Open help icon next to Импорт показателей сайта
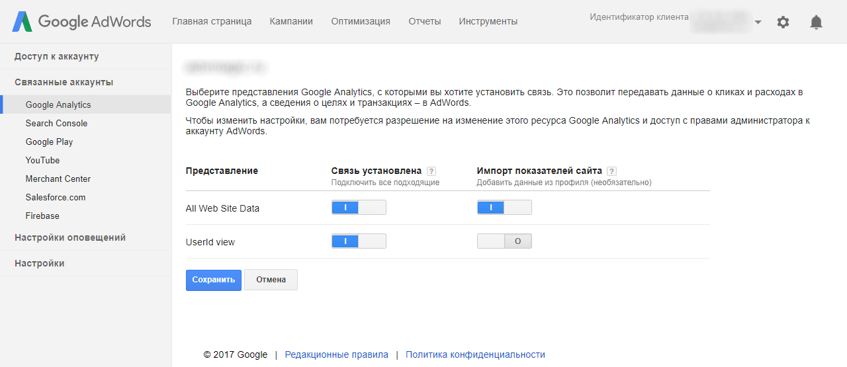 click(611, 171)
